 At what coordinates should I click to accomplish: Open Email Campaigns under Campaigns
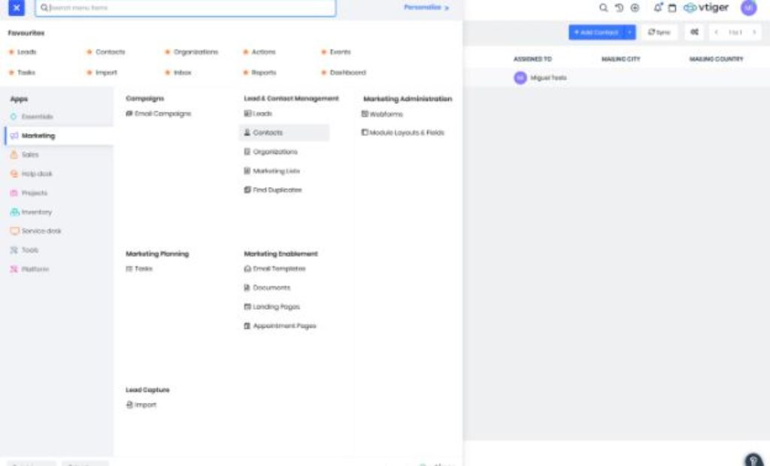(159, 113)
